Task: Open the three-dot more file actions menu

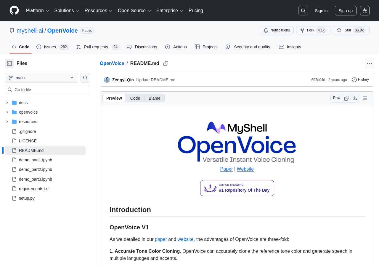Action: [370, 63]
